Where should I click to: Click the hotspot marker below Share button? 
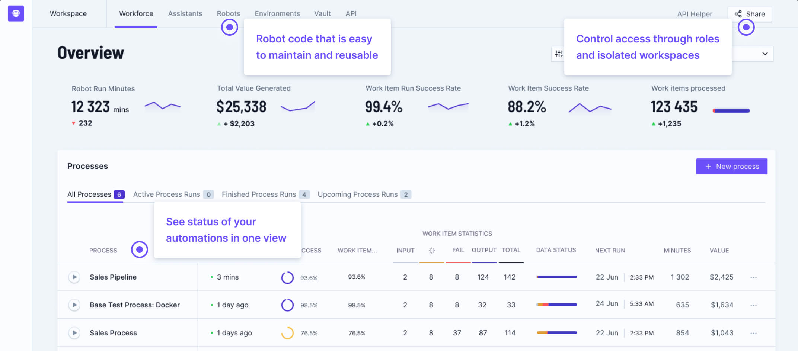click(746, 27)
